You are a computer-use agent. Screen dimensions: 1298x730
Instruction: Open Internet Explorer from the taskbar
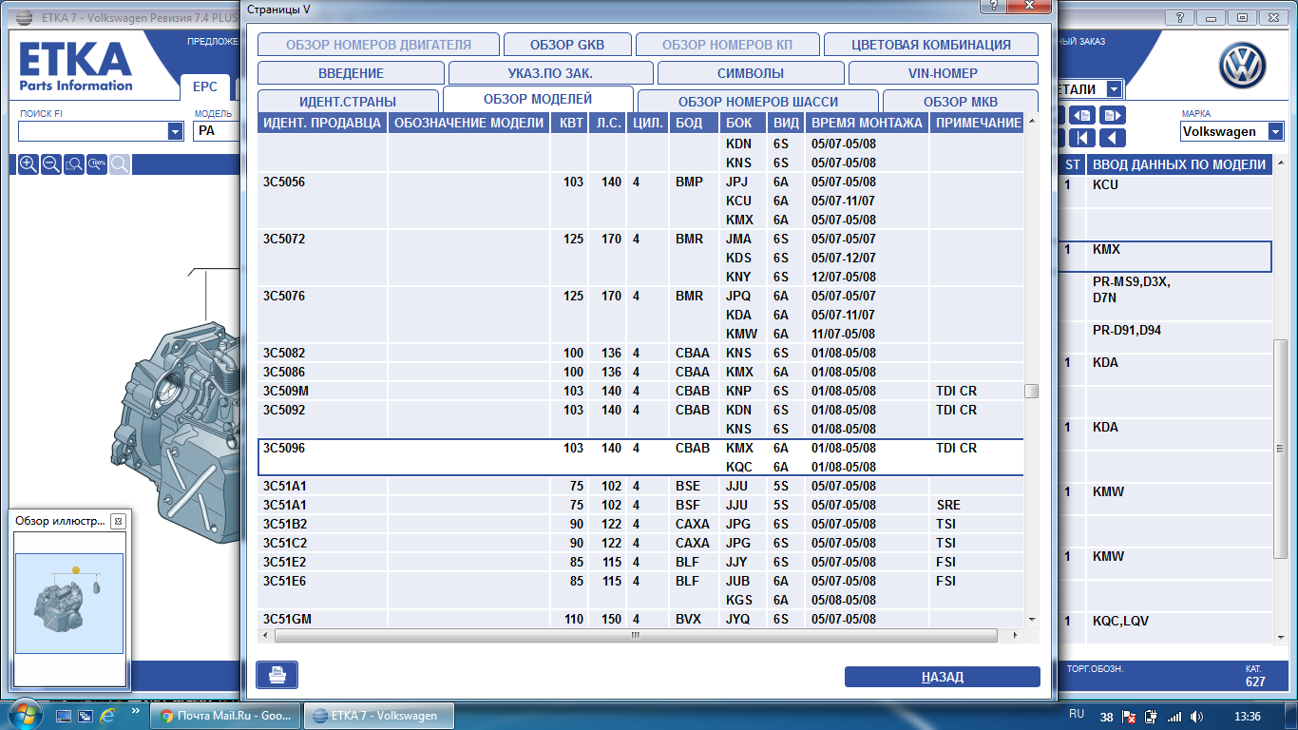pyautogui.click(x=108, y=716)
